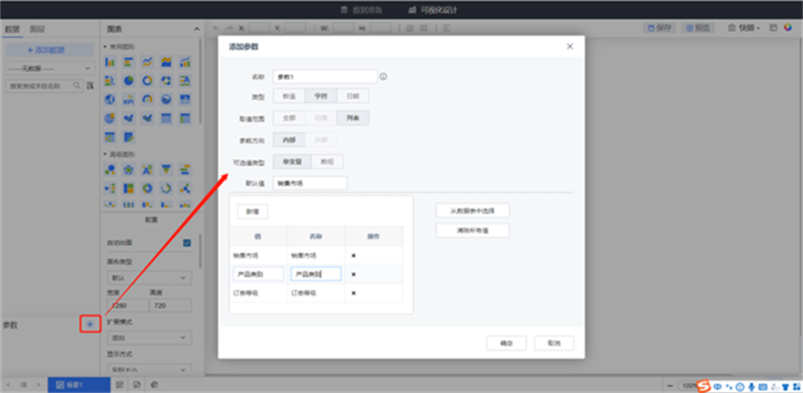This screenshot has height=393, width=803.
Task: Switch to the 数据准备 tab at the top
Action: point(363,9)
